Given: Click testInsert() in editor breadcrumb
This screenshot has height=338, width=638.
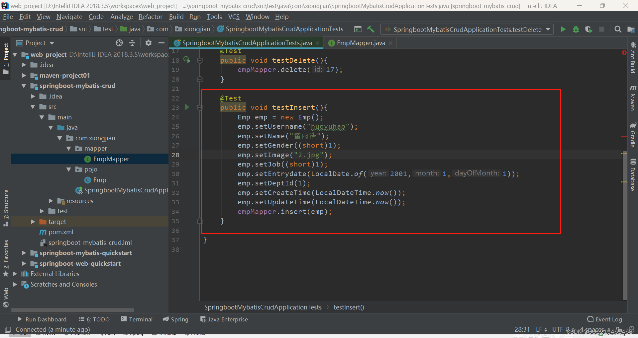Looking at the screenshot, I should (349, 307).
